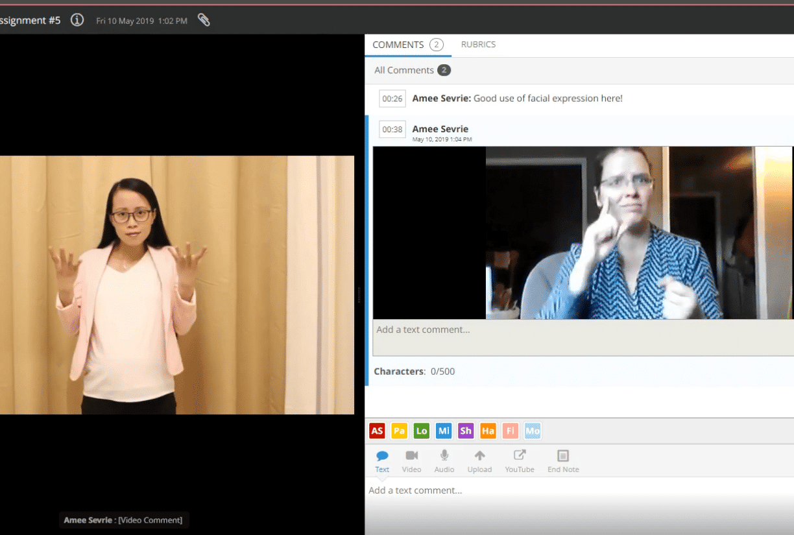Select the orange Ha marker tag
Image resolution: width=794 pixels, height=535 pixels.
coord(488,431)
